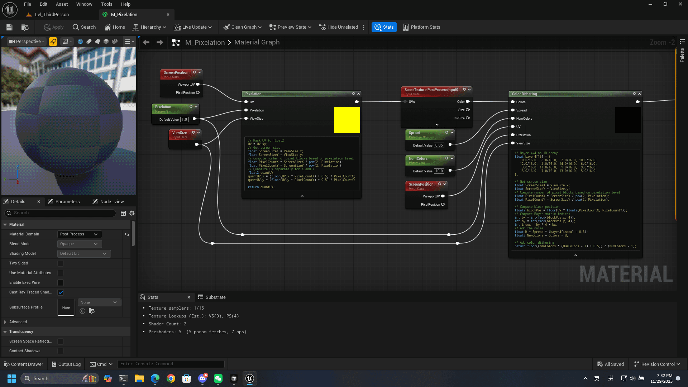
Task: Select the sphere preview mesh icon
Action: 80,41
